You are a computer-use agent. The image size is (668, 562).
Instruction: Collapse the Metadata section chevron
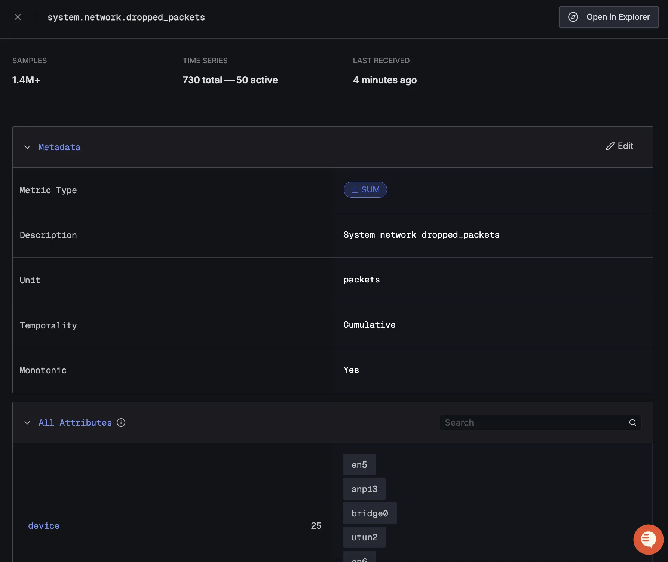[x=27, y=147]
